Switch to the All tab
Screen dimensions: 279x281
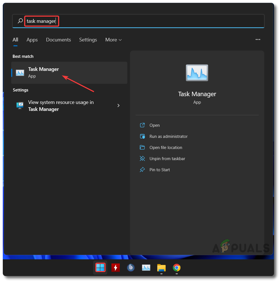(x=15, y=39)
